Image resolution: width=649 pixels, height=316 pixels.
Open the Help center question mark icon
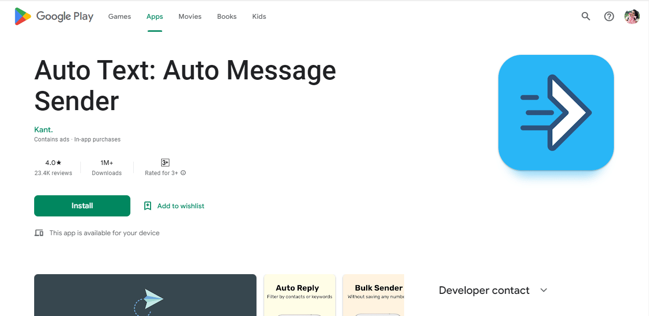(609, 16)
